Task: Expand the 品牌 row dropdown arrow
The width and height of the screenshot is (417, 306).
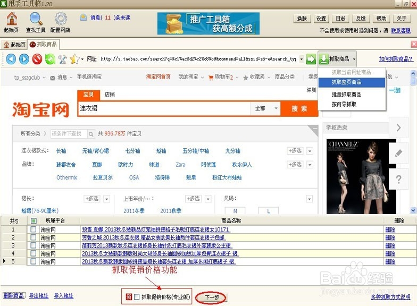Action: click(x=310, y=165)
